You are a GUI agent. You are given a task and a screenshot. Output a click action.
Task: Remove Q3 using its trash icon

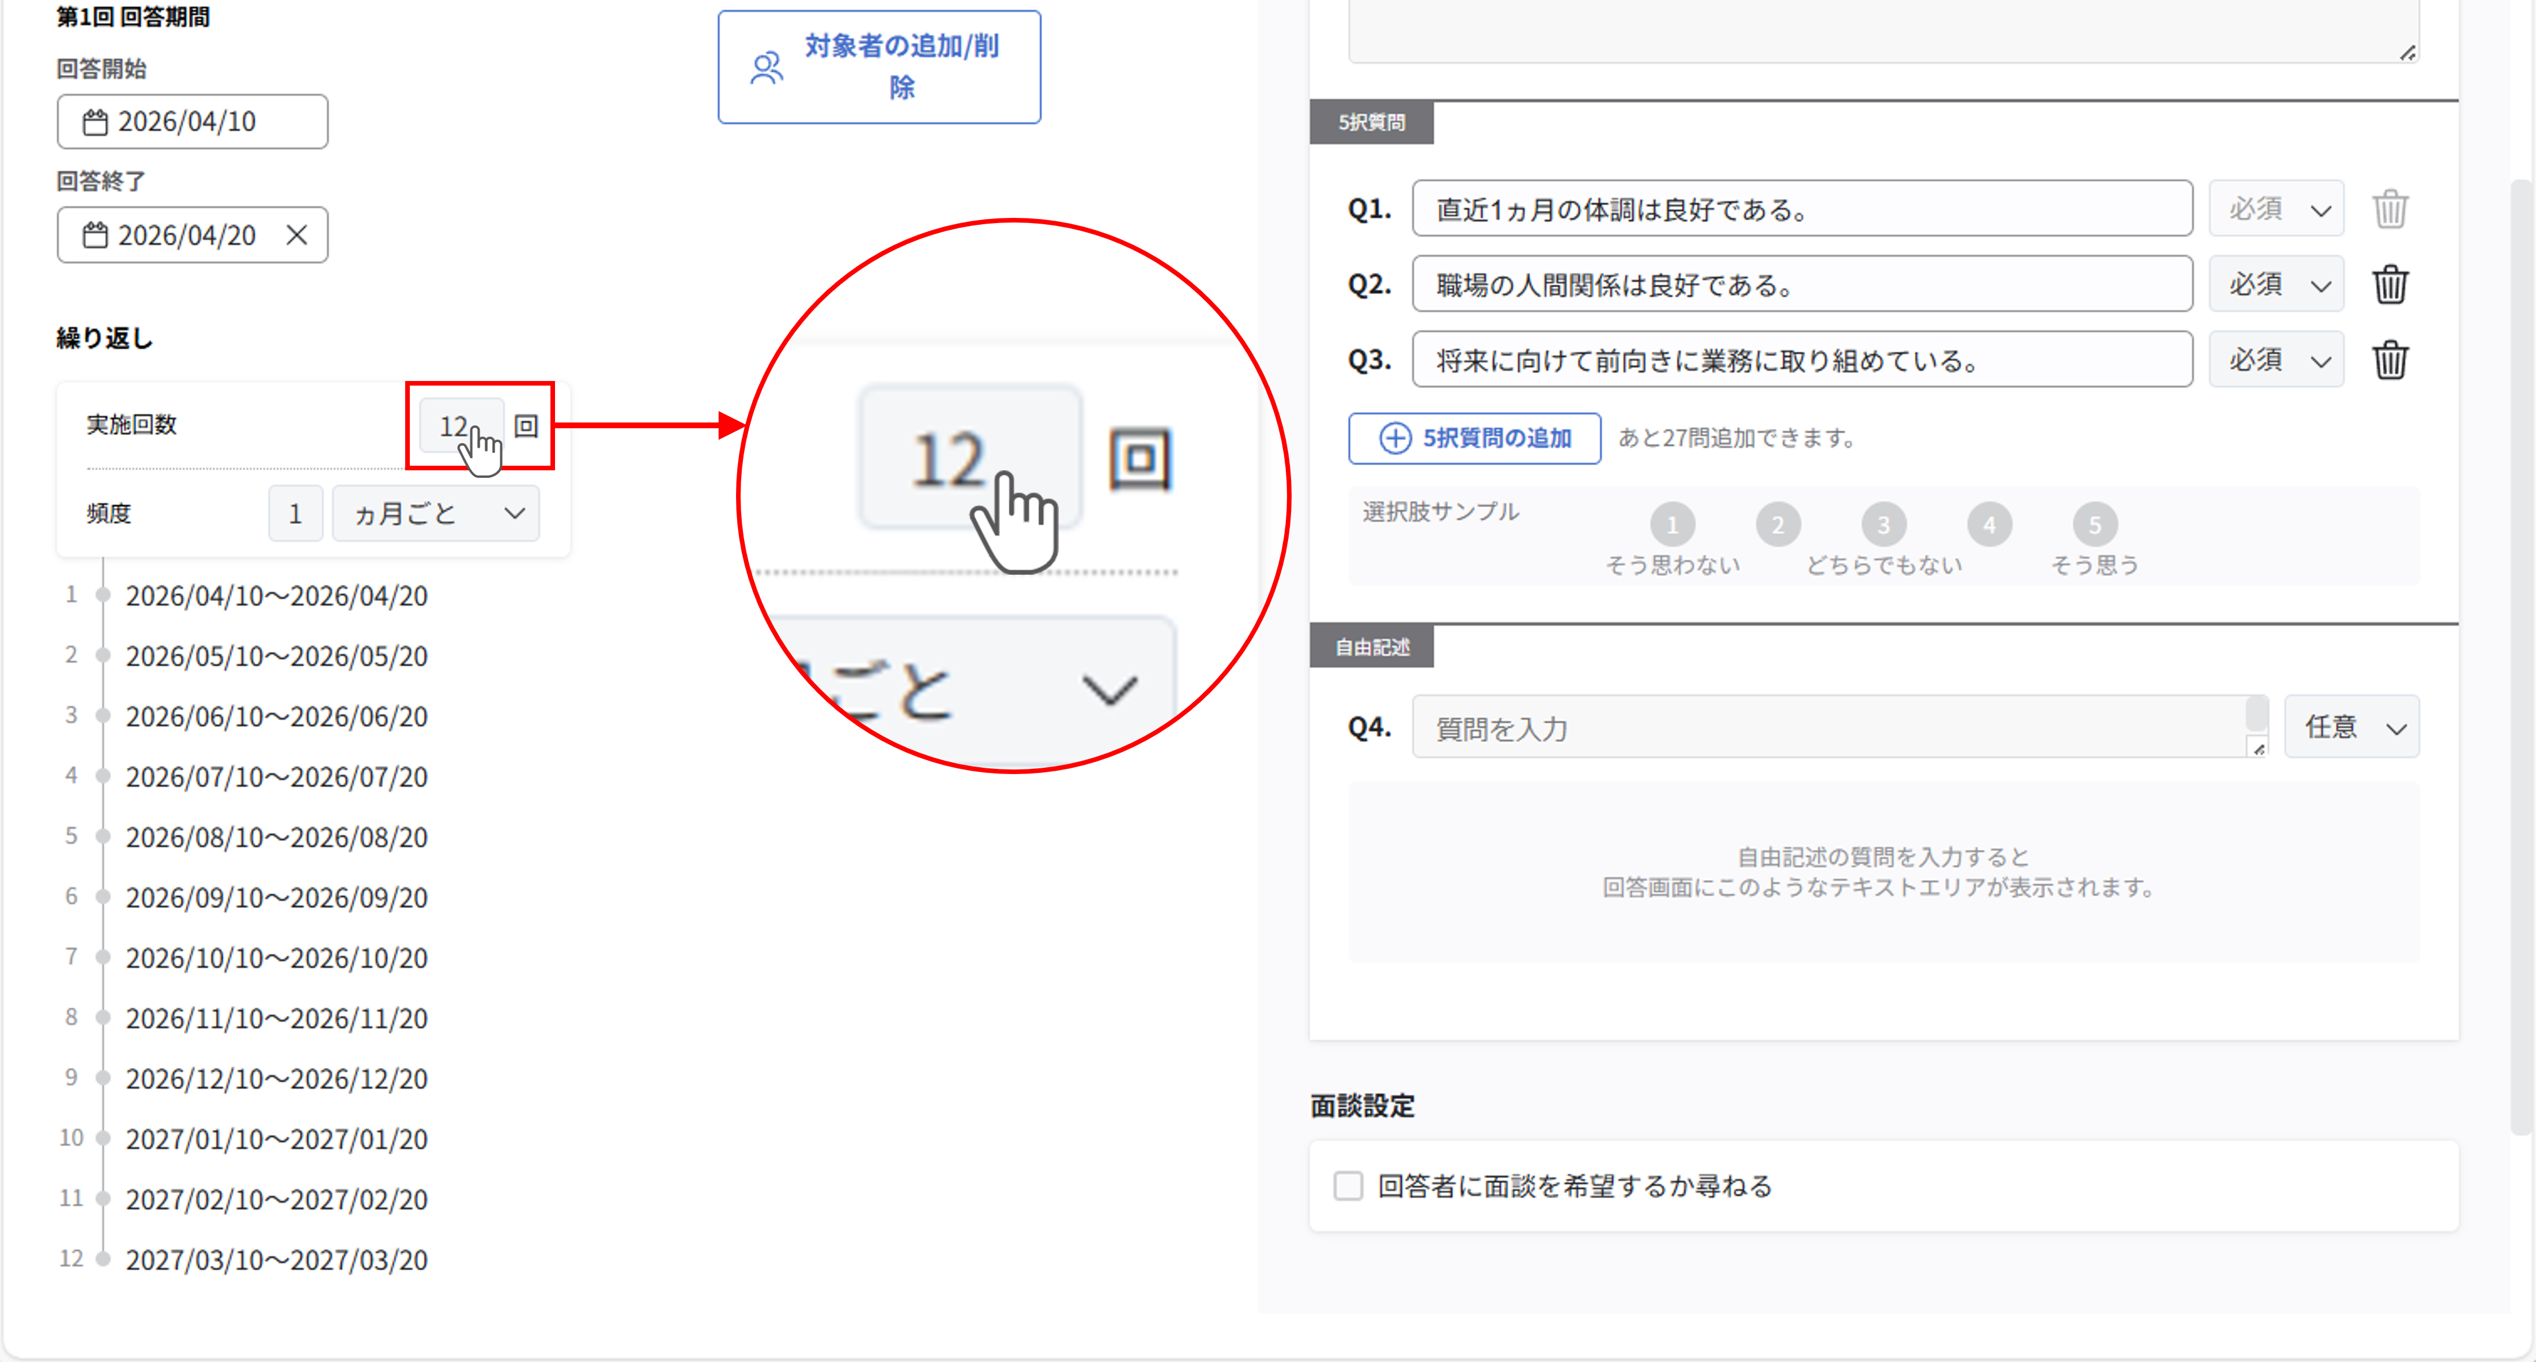2389,360
